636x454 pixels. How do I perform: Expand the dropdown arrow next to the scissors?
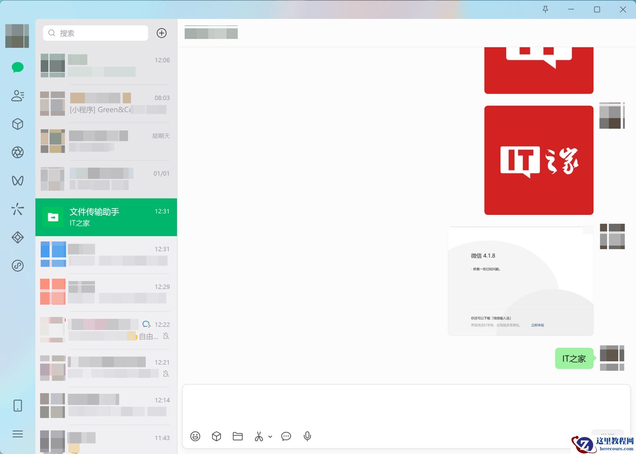pos(270,437)
